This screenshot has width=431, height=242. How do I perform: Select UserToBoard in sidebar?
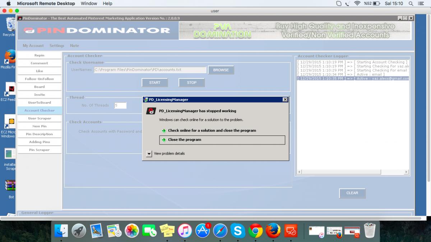tap(40, 103)
